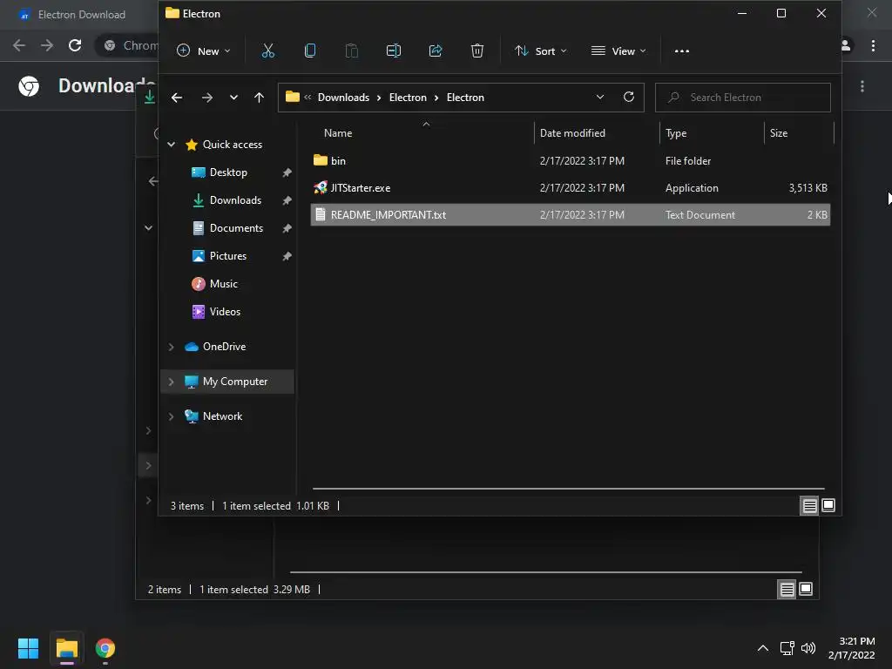The width and height of the screenshot is (892, 669).
Task: Open the New item menu
Action: (203, 51)
